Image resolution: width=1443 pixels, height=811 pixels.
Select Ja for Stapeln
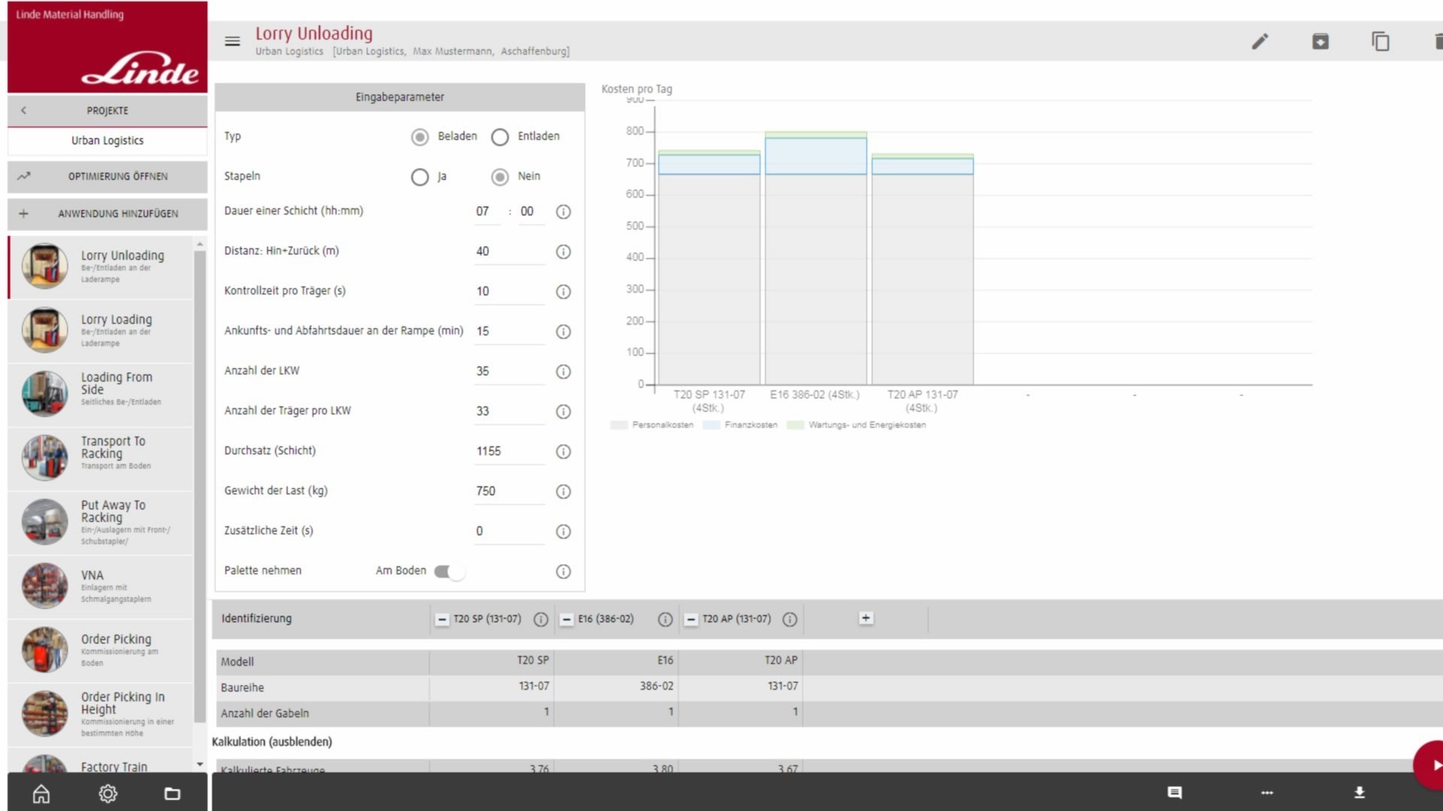(x=419, y=176)
